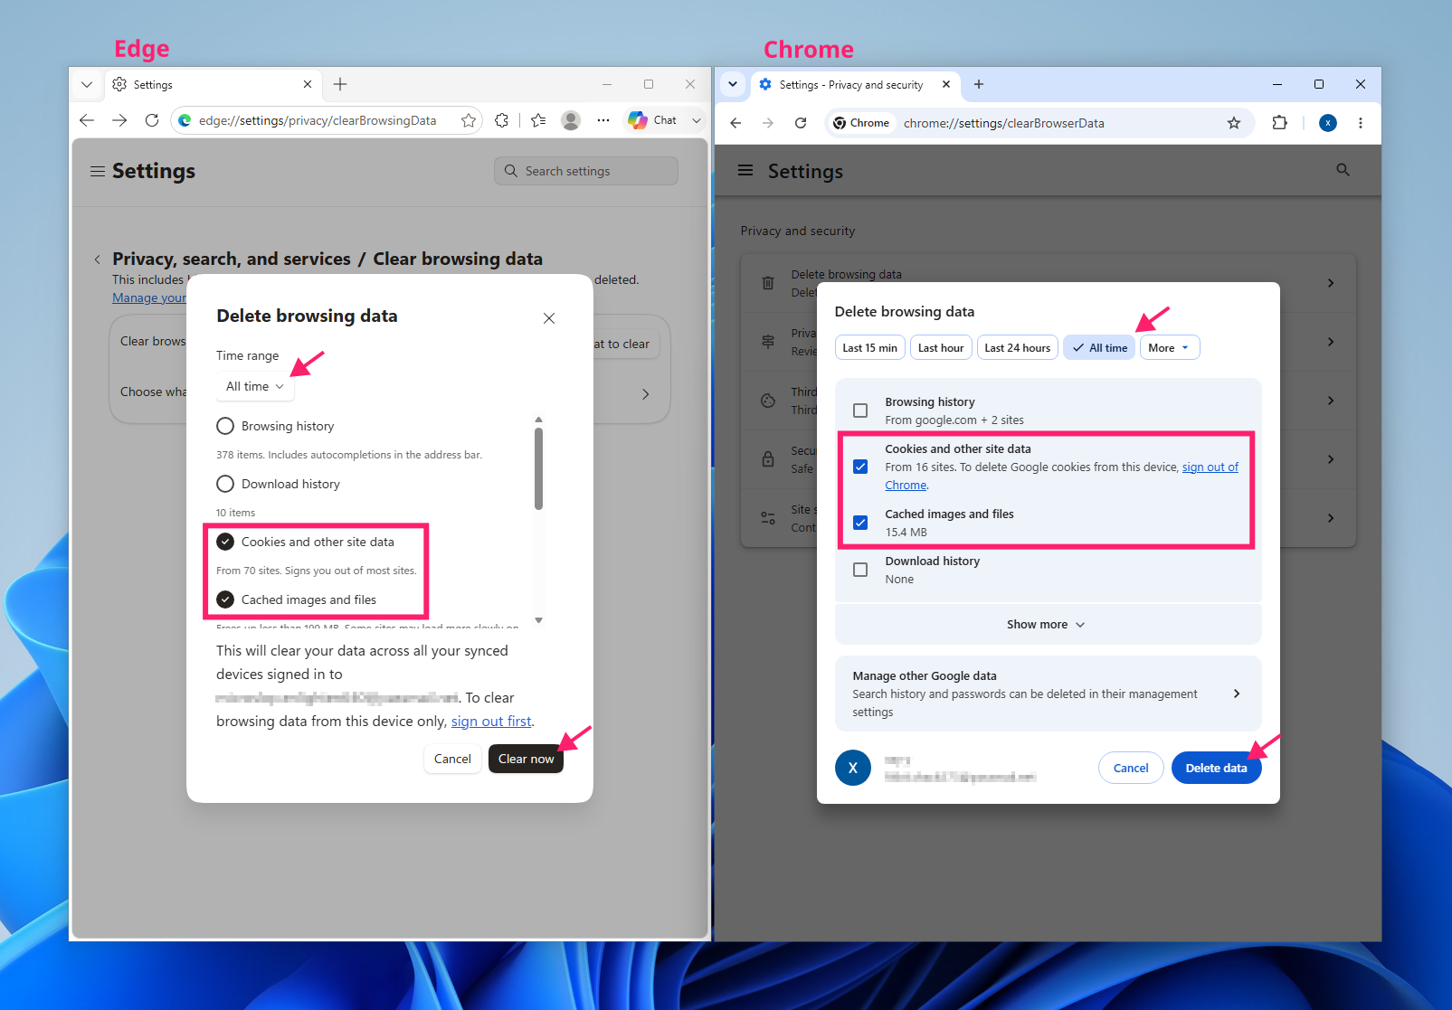Click Chrome forward navigation arrow
1452x1010 pixels.
768,123
